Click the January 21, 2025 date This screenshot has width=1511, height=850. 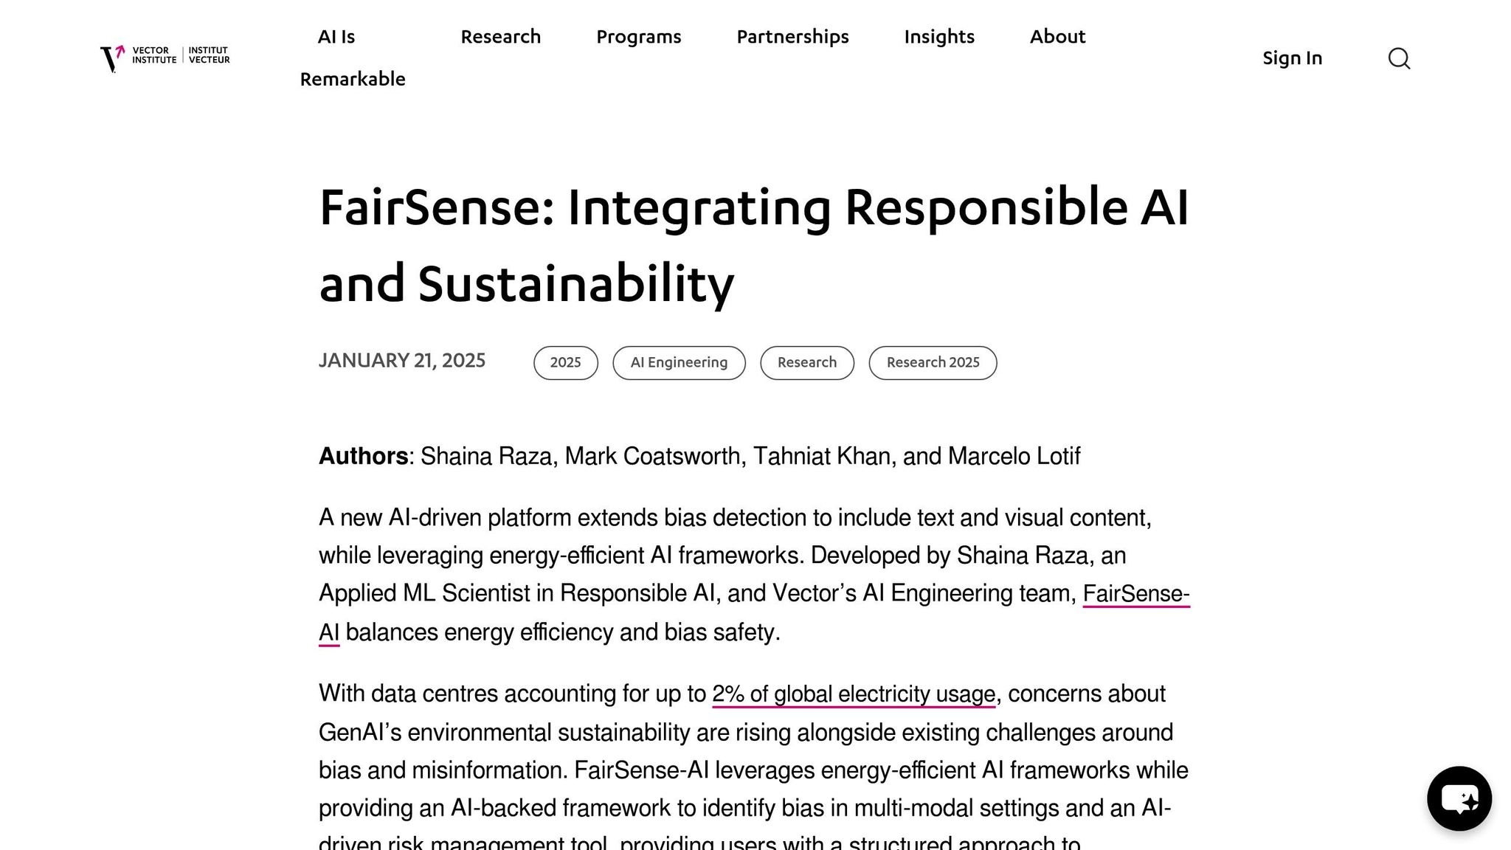click(x=402, y=361)
